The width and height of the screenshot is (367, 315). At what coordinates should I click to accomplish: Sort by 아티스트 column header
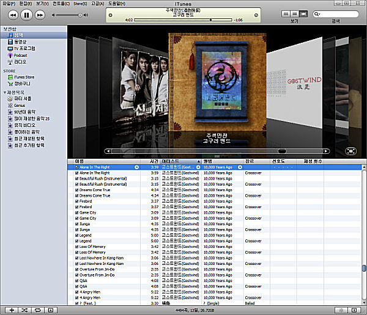click(x=180, y=161)
